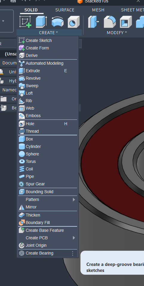Select the Web menu icon
The width and height of the screenshot is (144, 286).
22,108
